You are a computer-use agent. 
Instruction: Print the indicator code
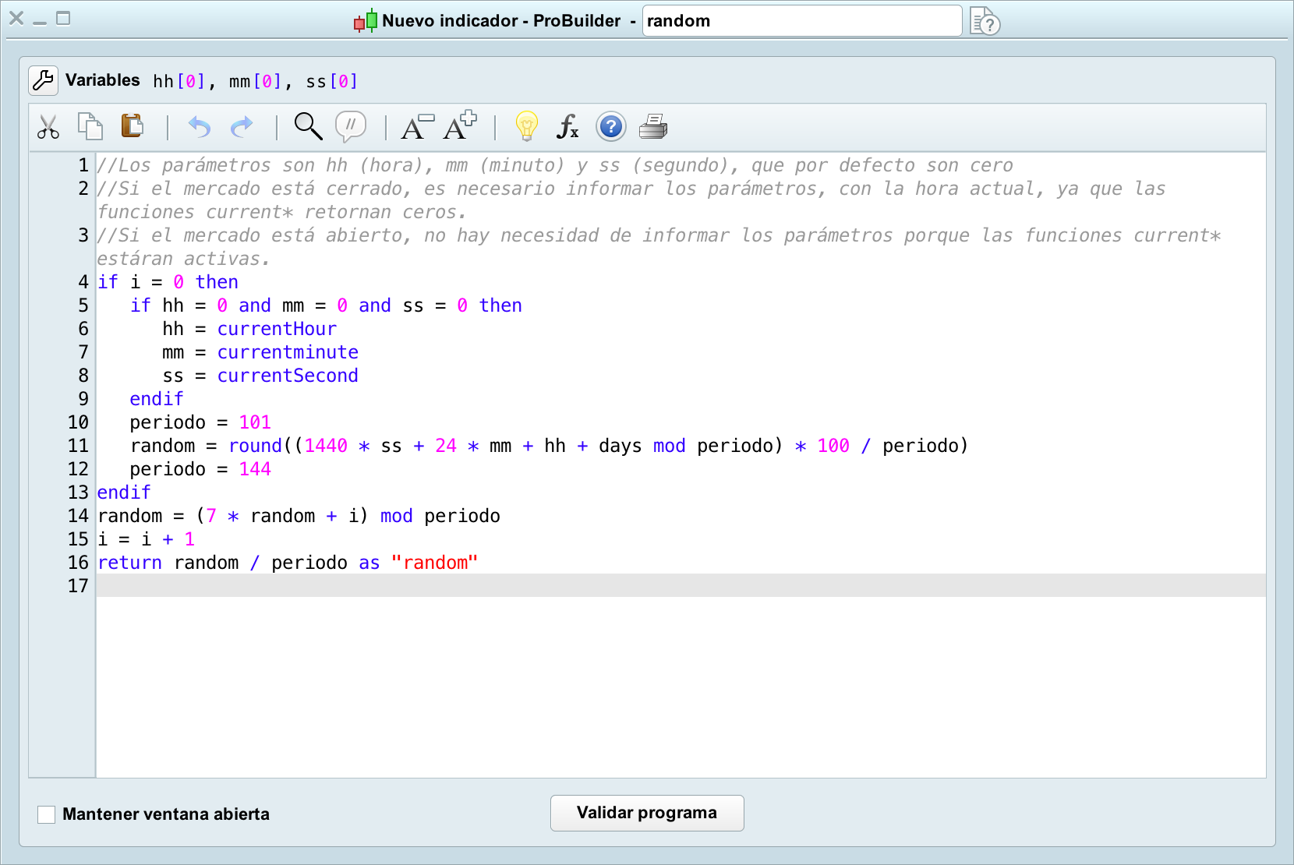653,127
